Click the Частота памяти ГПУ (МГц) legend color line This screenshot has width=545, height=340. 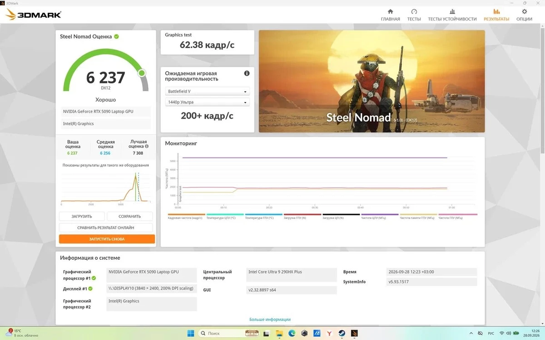click(x=418, y=214)
